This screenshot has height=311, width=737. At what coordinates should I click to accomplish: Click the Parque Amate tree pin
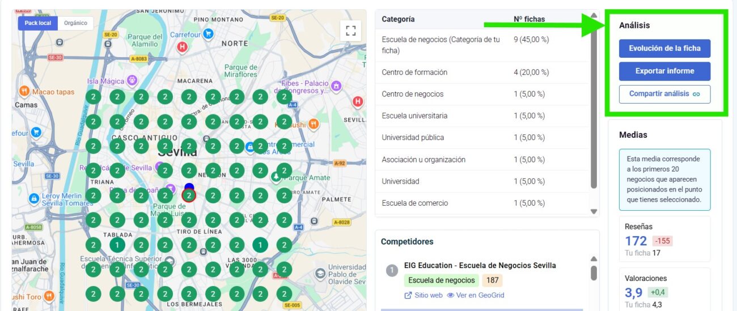click(276, 176)
